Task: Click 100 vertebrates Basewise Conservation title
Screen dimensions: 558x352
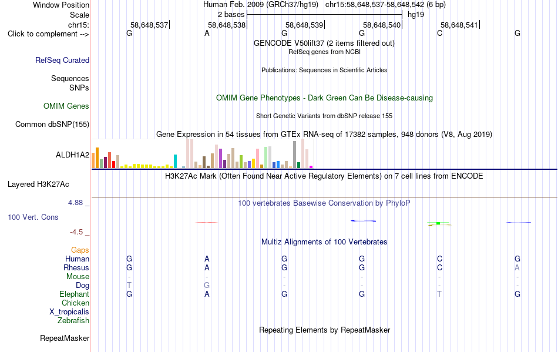Action: click(x=324, y=203)
